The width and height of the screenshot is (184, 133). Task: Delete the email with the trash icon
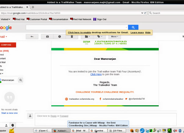pyautogui.click(x=72, y=37)
